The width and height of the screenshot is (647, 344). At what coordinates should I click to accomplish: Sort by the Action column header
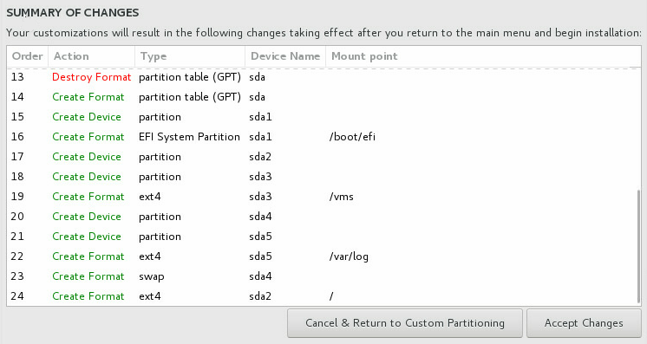tap(92, 56)
